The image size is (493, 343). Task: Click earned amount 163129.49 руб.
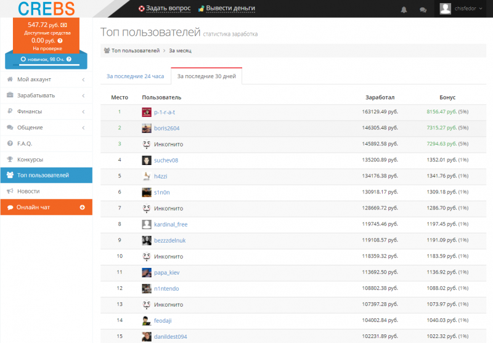[380, 111]
